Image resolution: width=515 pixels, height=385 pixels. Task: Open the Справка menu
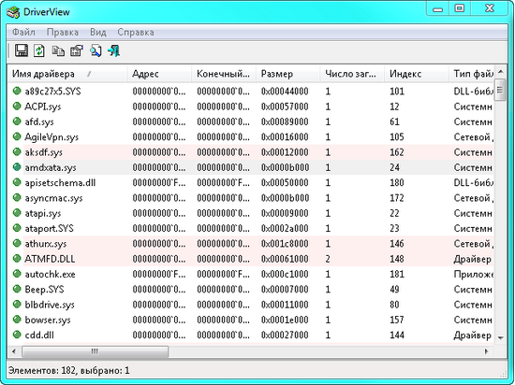pos(136,32)
